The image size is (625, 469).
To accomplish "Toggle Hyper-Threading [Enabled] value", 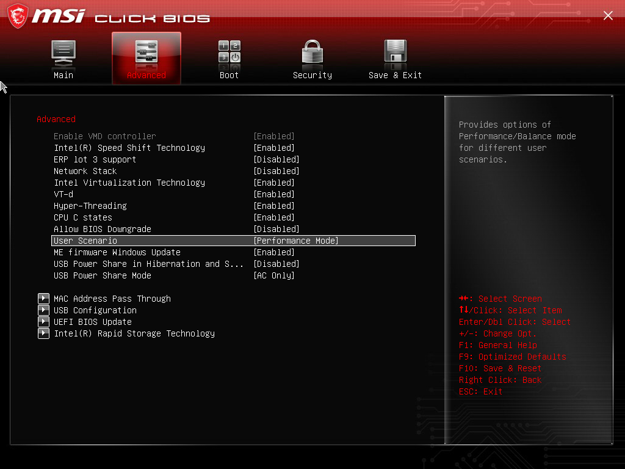I will (274, 206).
